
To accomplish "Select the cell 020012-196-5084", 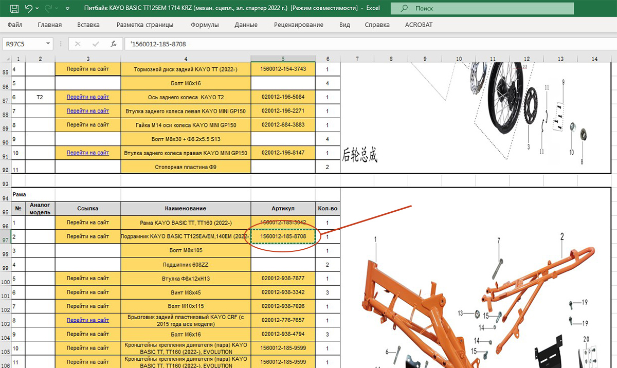I will coord(283,97).
